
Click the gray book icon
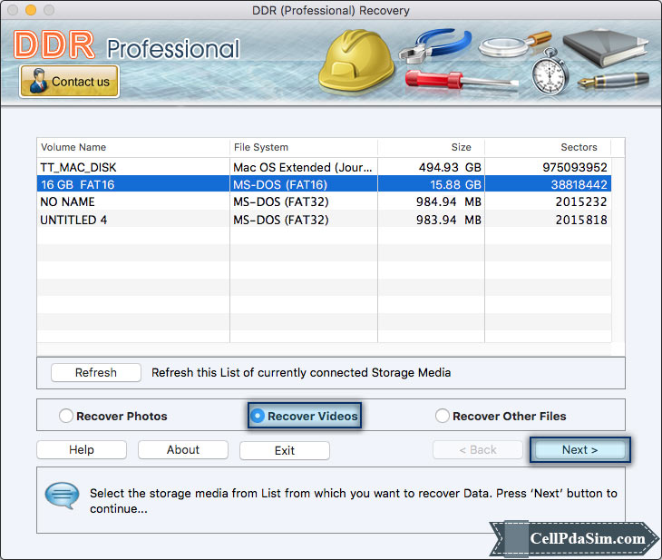(605, 48)
